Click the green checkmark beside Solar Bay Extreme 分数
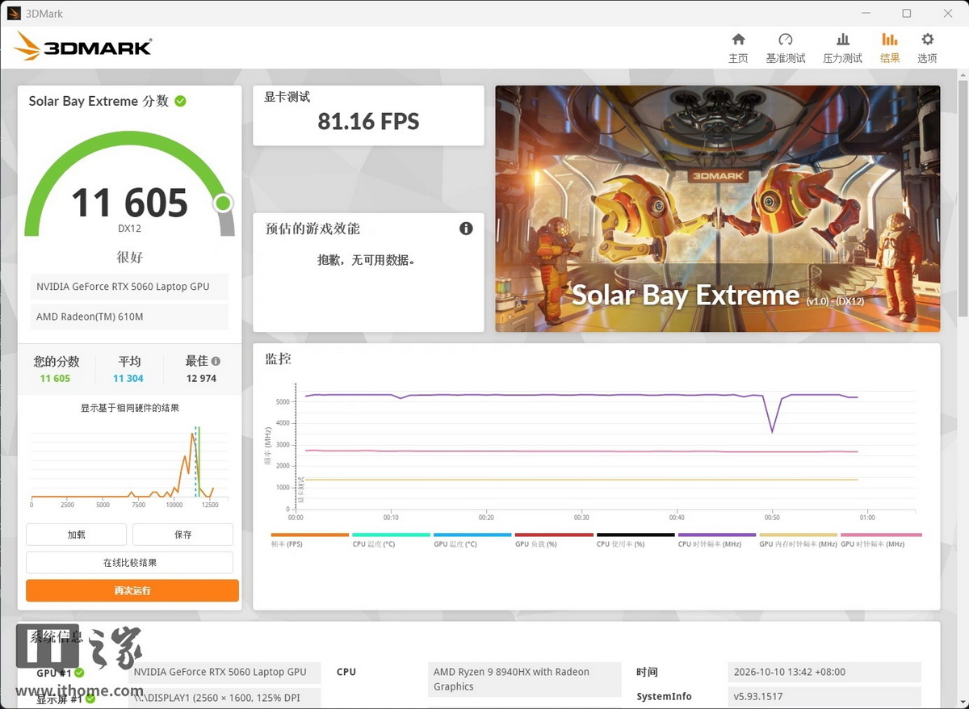 click(181, 101)
